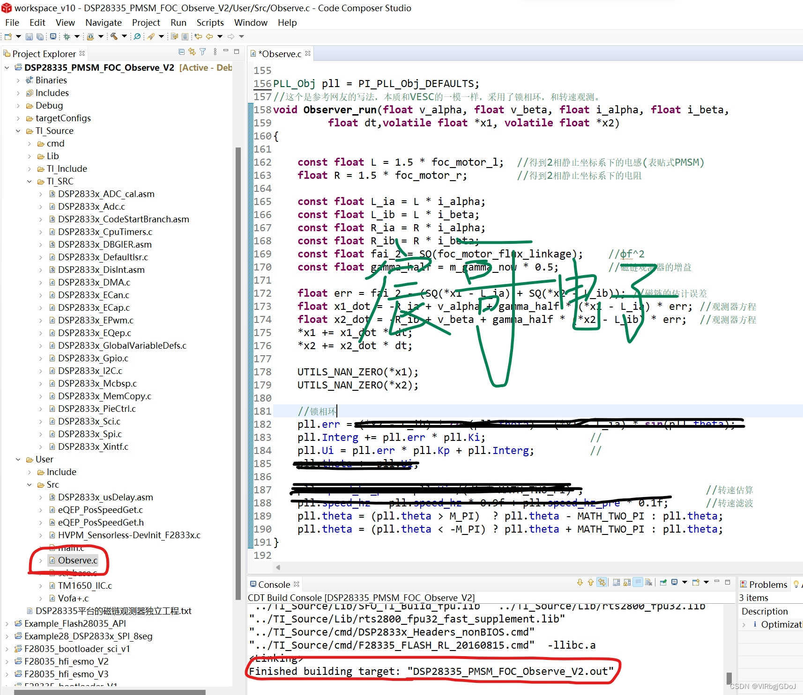Click the Flash load program icon
Image resolution: width=803 pixels, height=695 pixels.
[90, 37]
